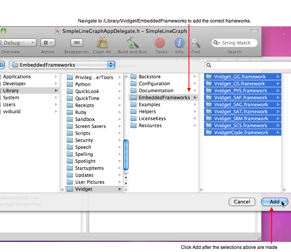Select Privileg...erTools folder
This screenshot has height=252, width=291.
94,77
